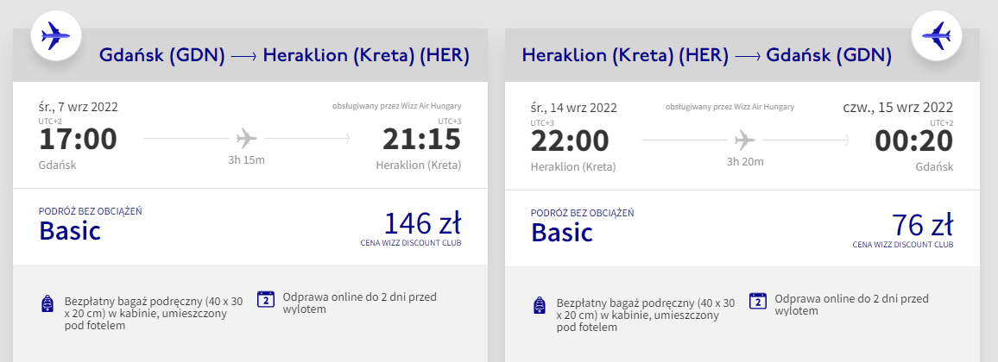The image size is (998, 362).
Task: Click the 'CENA WIZZ DISCOUNT CLUB' label under 76 zł
Action: (x=903, y=244)
